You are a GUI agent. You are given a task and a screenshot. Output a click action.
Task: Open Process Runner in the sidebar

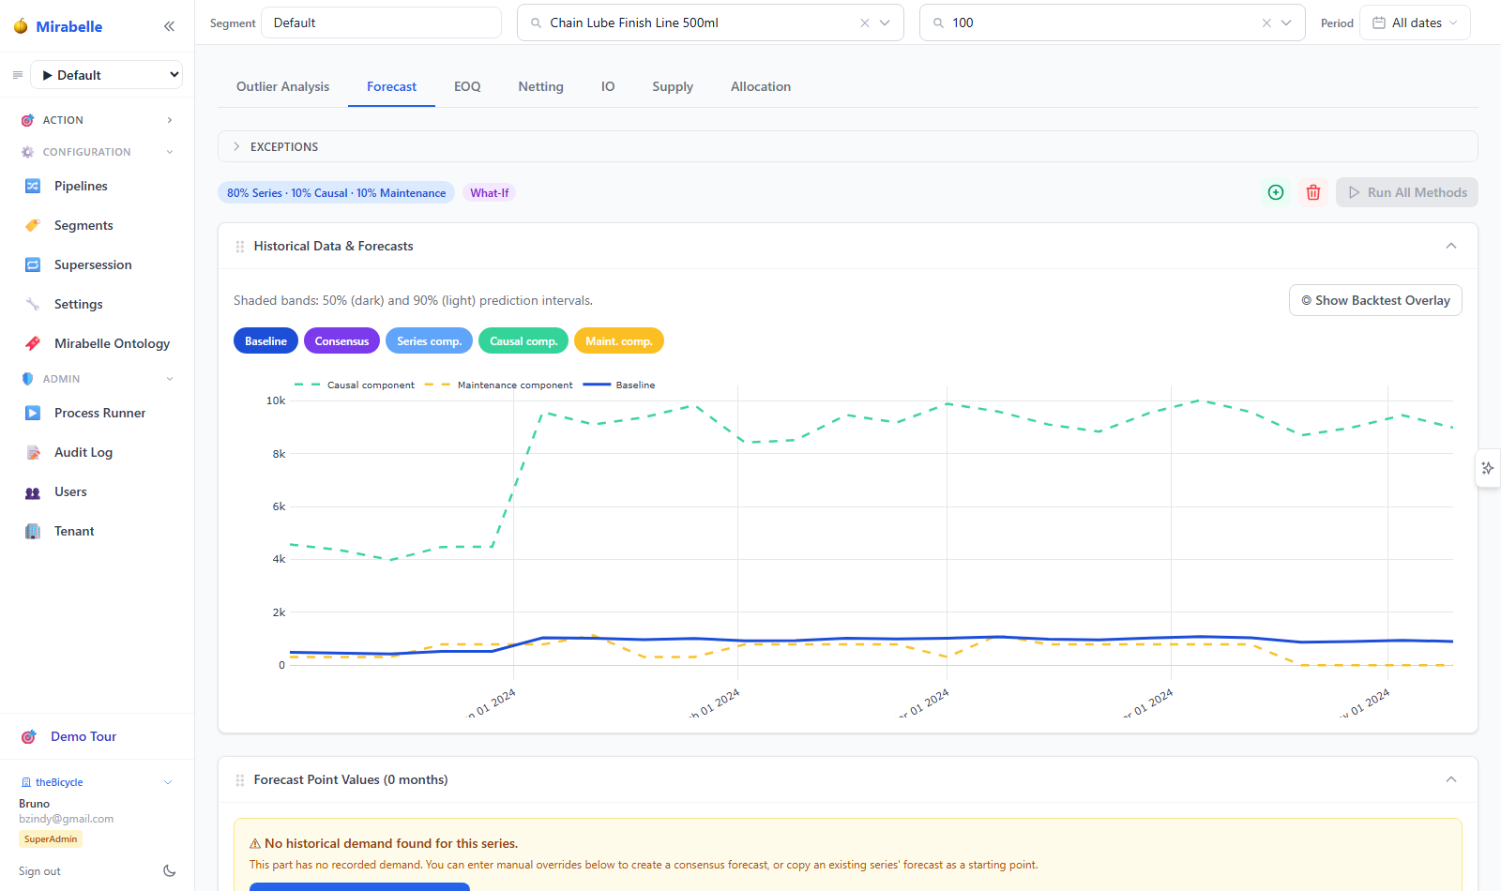click(98, 413)
